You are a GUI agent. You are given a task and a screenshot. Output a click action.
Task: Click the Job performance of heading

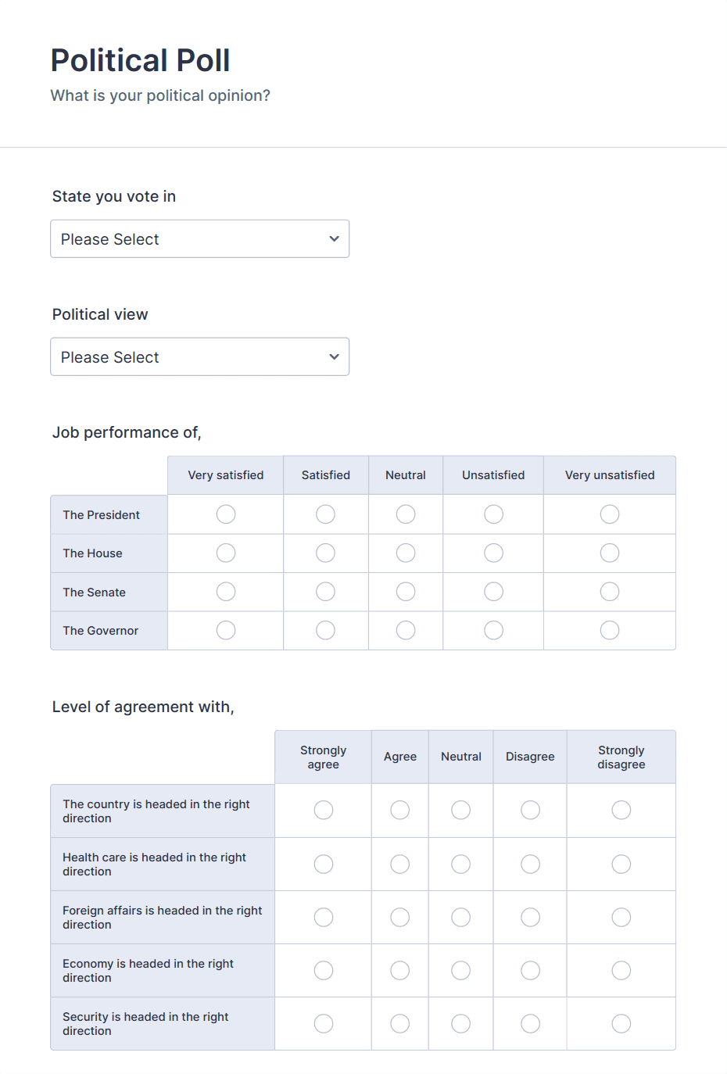point(126,431)
